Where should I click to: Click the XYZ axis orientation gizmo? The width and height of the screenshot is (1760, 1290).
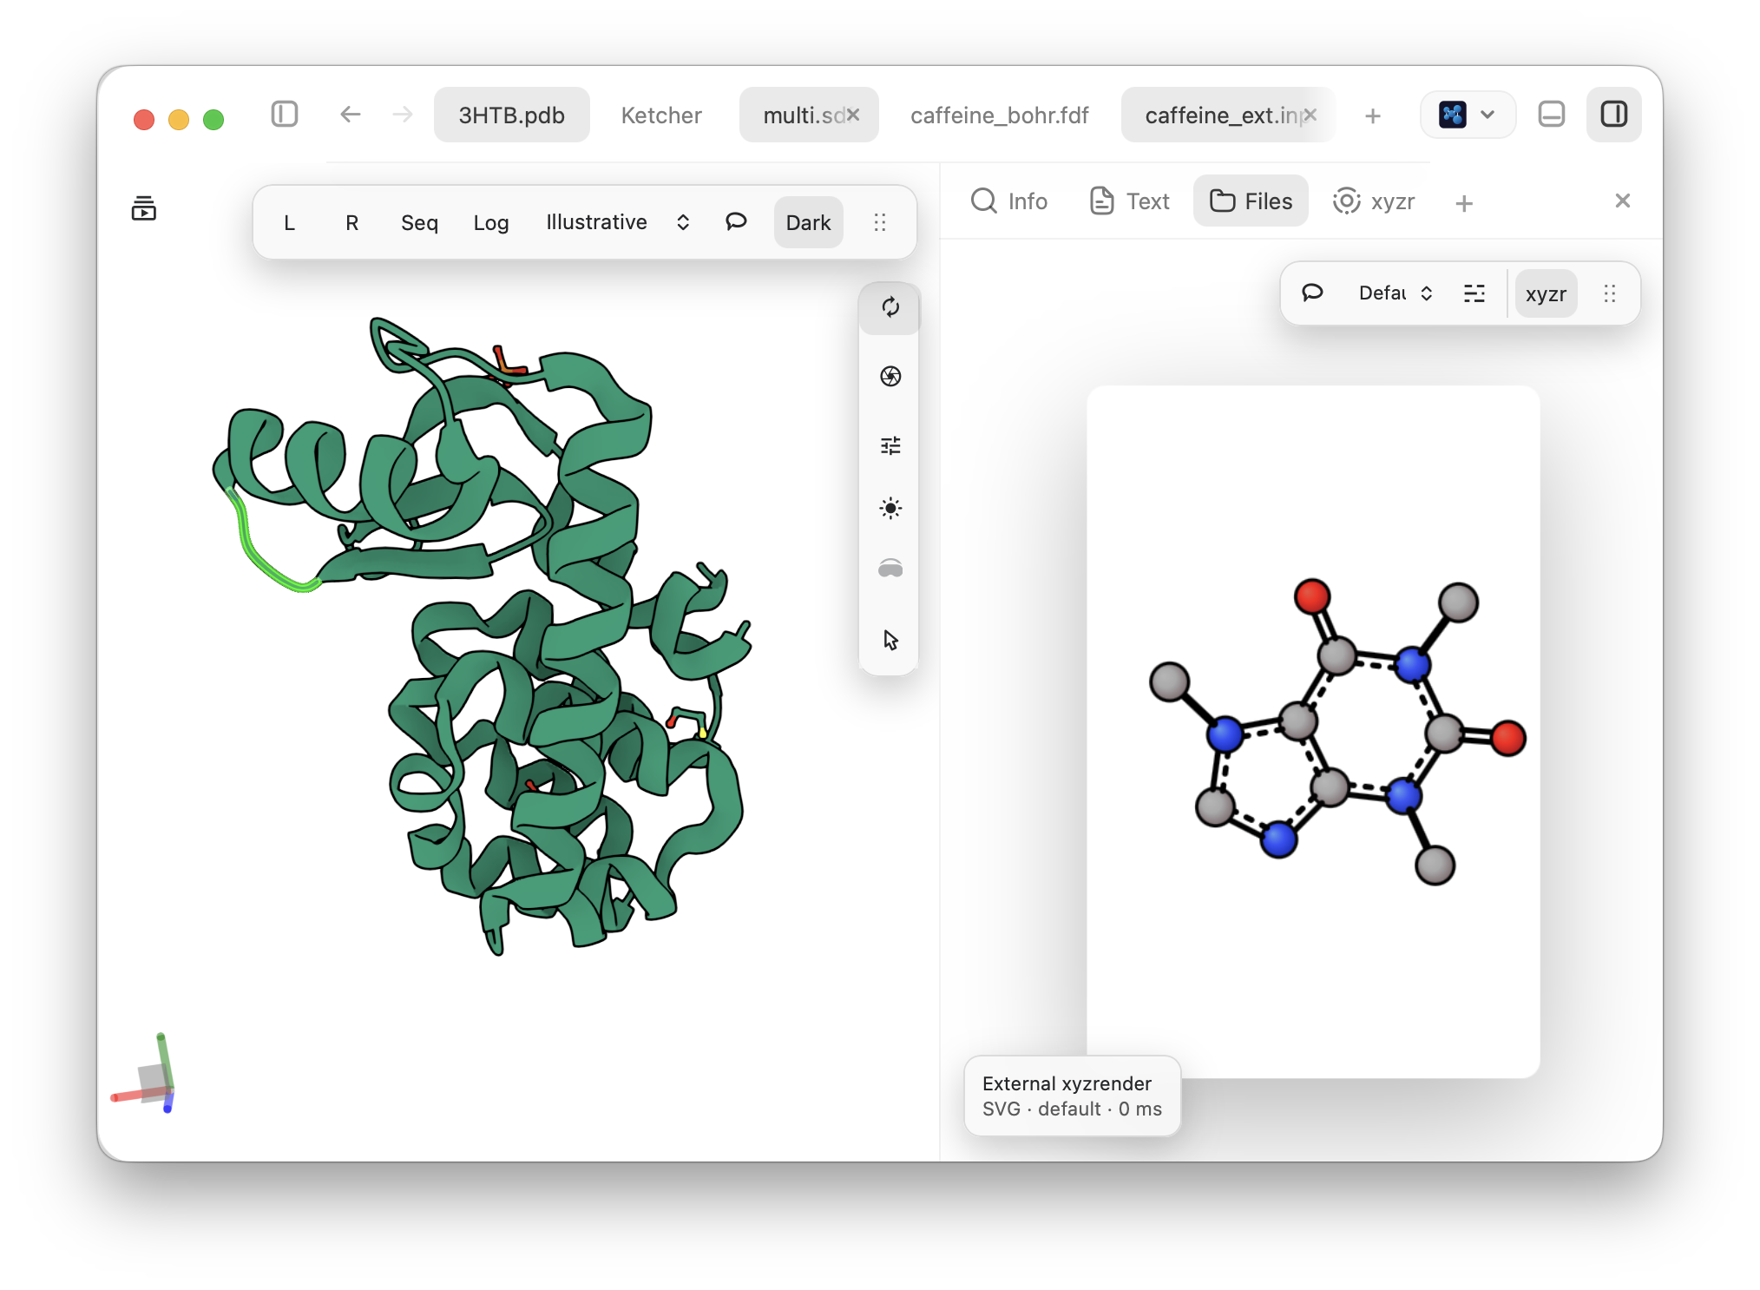[145, 1075]
